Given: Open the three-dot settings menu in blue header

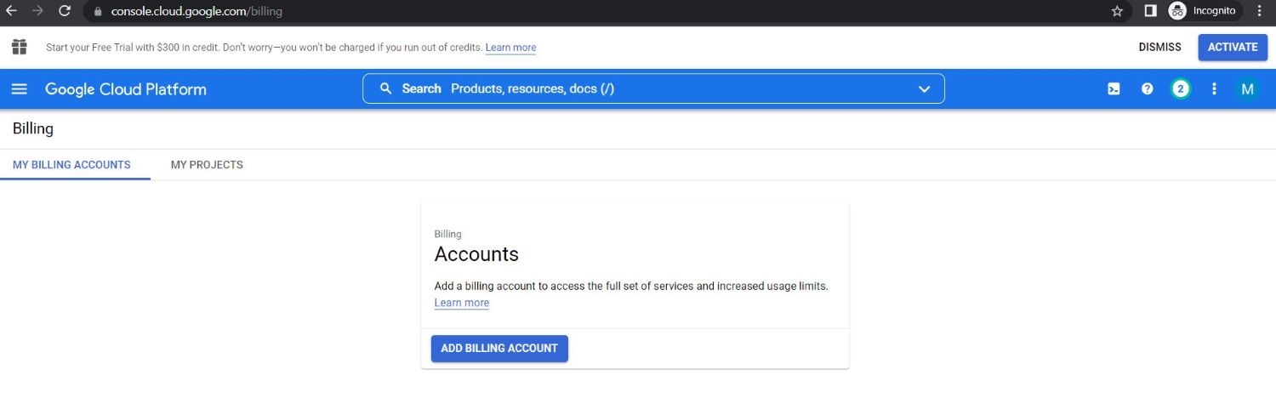Looking at the screenshot, I should 1214,88.
